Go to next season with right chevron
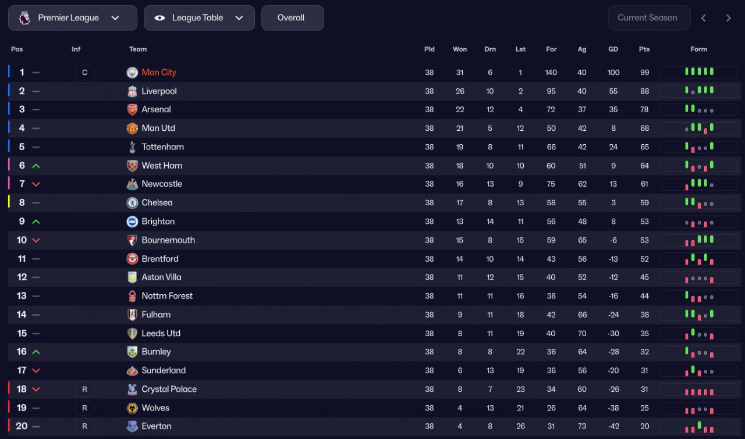This screenshot has height=439, width=745. [728, 18]
